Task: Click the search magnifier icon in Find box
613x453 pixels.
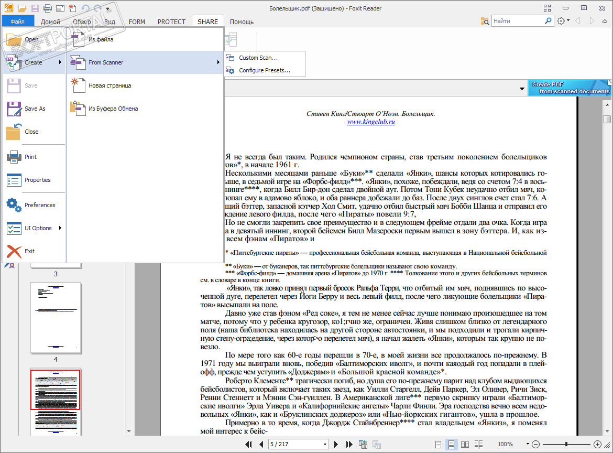Action: point(548,21)
